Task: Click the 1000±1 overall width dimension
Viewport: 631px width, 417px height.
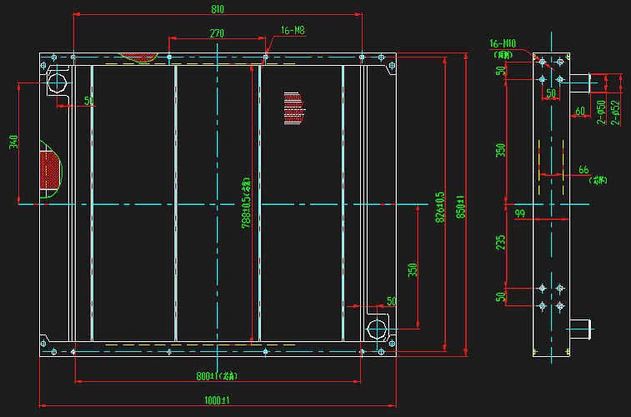Action: pyautogui.click(x=217, y=401)
